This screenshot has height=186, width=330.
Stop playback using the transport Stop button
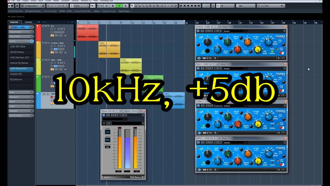click(x=113, y=6)
